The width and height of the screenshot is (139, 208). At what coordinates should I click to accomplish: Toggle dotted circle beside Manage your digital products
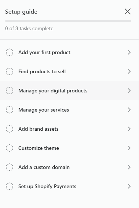(x=10, y=91)
